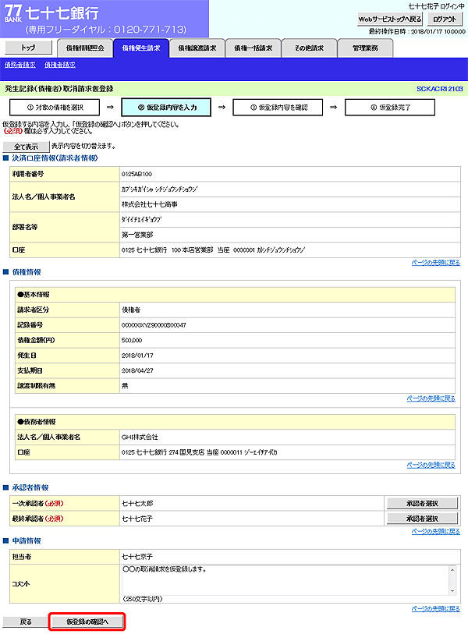This screenshot has height=634, width=468.
Task: Click login status 七十七花子:ログイン中
Action: (436, 6)
